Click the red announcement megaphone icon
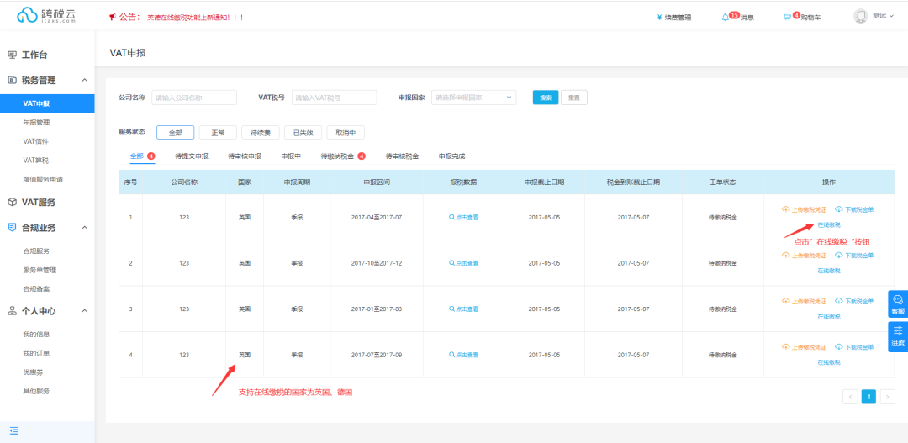Image resolution: width=908 pixels, height=443 pixels. pyautogui.click(x=113, y=18)
